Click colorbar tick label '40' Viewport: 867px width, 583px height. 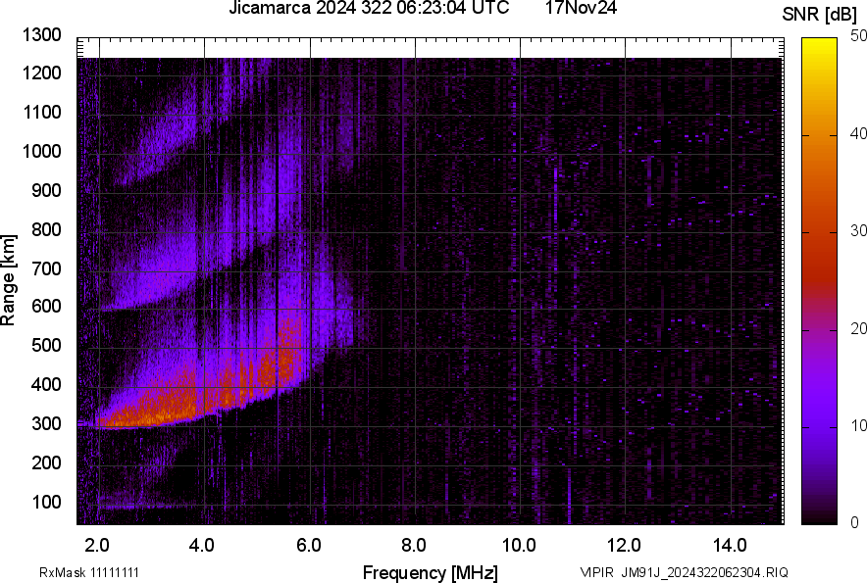[x=858, y=133]
